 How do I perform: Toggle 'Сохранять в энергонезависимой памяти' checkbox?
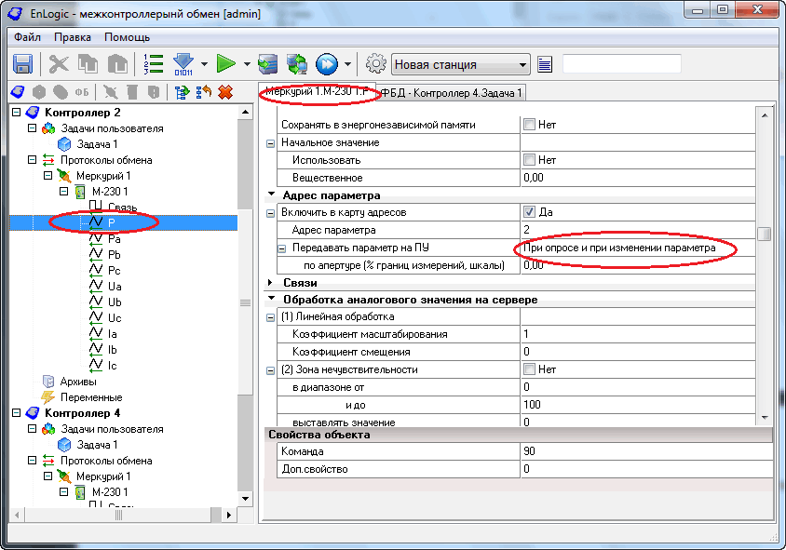coord(529,124)
